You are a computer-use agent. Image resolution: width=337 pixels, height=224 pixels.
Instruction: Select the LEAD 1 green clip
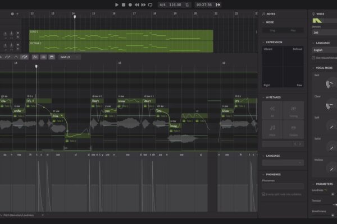[121, 35]
